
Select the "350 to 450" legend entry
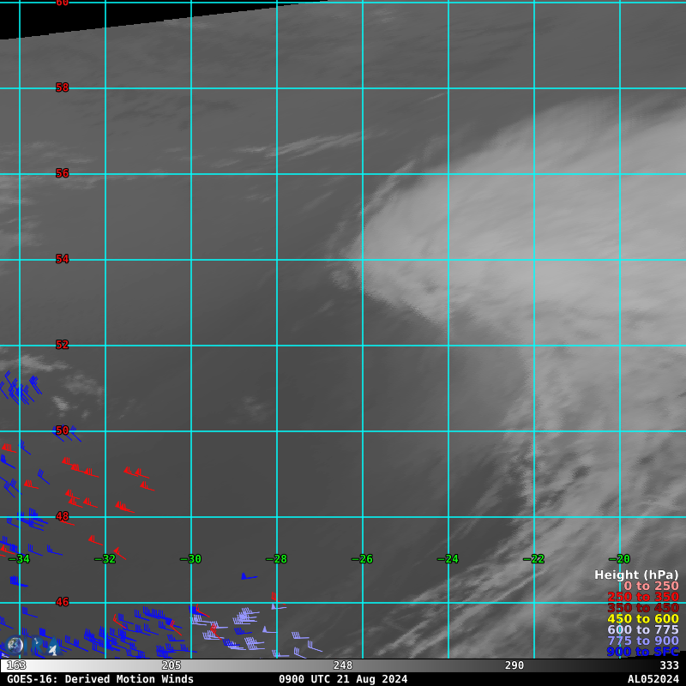click(x=643, y=608)
